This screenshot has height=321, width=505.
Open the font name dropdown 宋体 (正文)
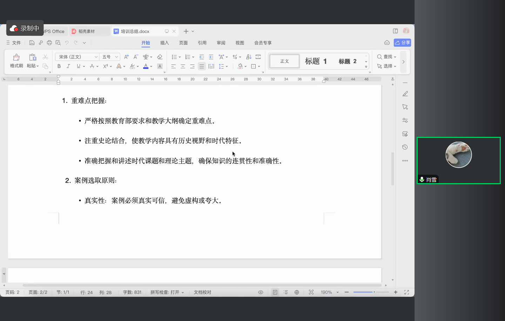[77, 57]
